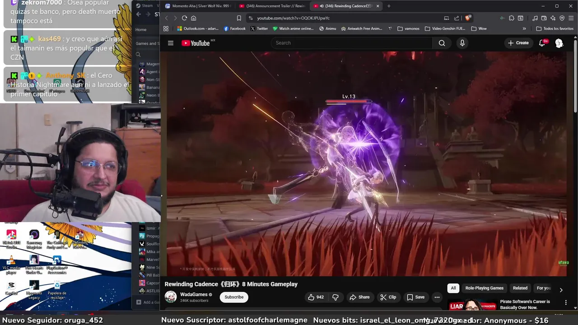The height and width of the screenshot is (325, 578).
Task: Open the YouTube hamburger guide menu
Action: point(170,43)
